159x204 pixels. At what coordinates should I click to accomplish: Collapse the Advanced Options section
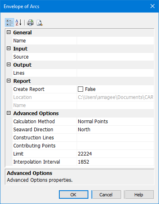click(8, 113)
